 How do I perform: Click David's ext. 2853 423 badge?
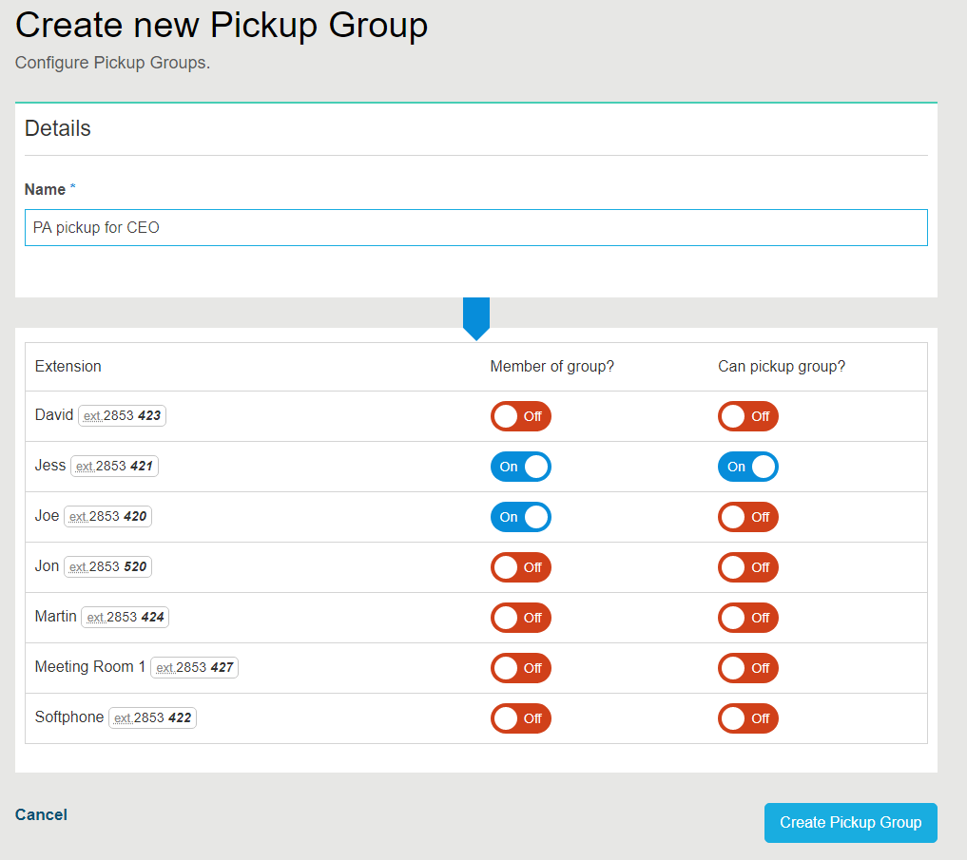[x=122, y=416]
